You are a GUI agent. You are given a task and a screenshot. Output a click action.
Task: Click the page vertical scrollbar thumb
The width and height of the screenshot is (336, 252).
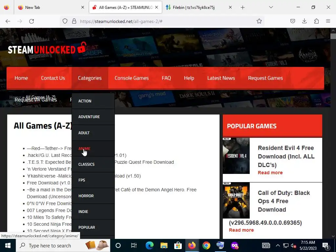click(x=333, y=36)
